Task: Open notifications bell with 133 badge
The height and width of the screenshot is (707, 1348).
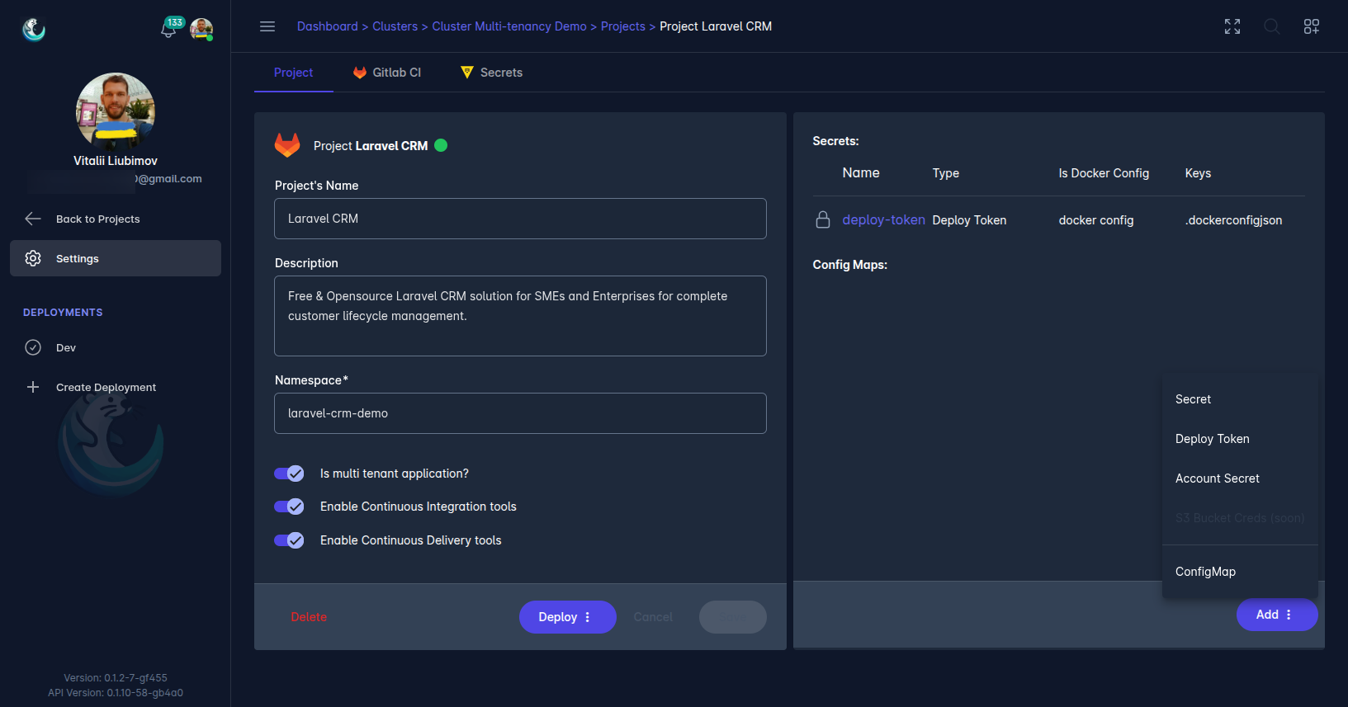Action: pyautogui.click(x=171, y=27)
